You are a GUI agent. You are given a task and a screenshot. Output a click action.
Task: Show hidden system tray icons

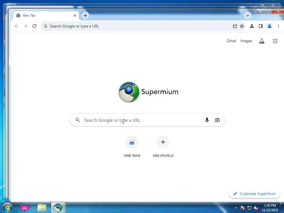point(236,208)
